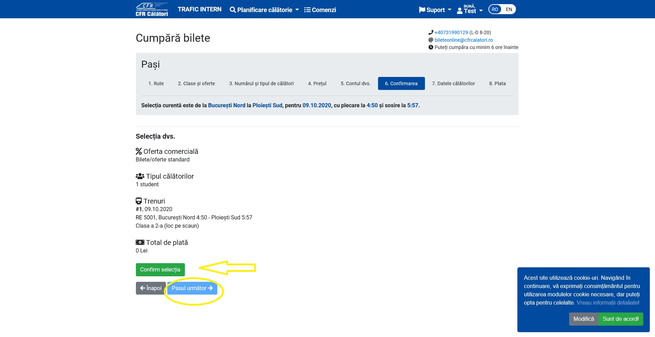Image resolution: width=655 pixels, height=337 pixels.
Task: Click the user avatar icon
Action: (460, 11)
